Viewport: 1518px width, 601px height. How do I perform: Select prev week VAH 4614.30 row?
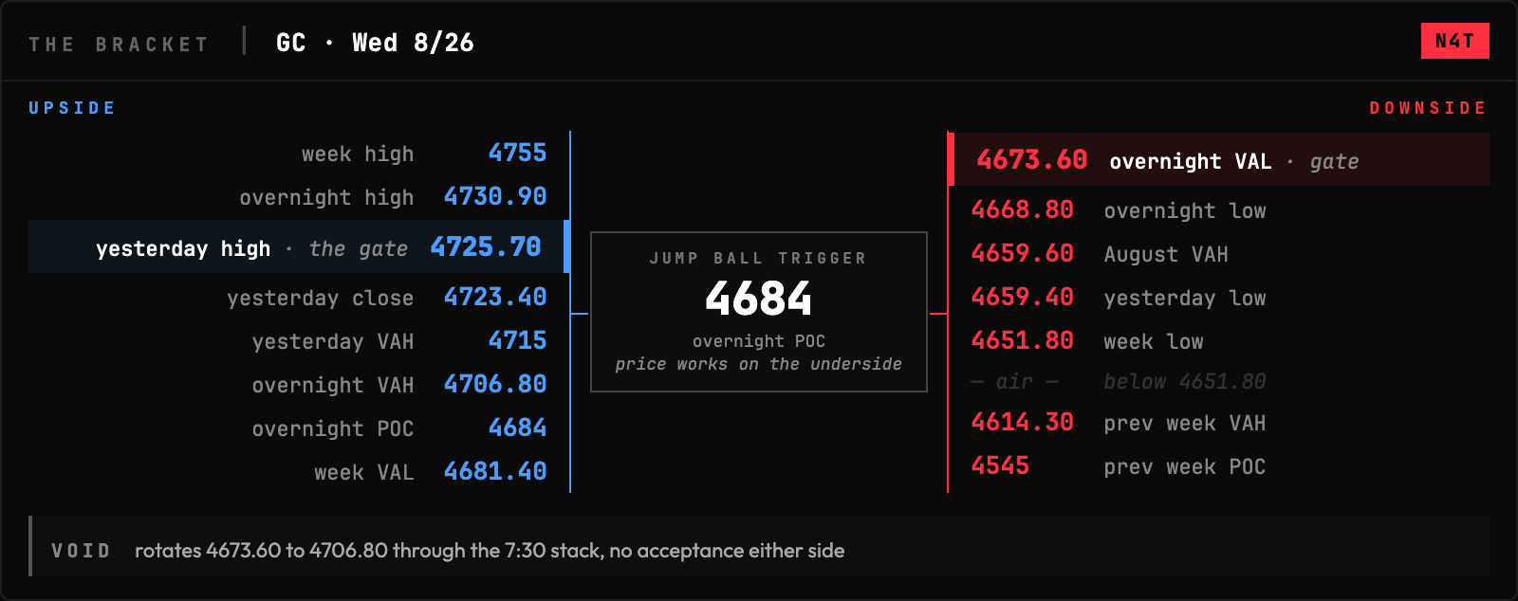pyautogui.click(x=1218, y=422)
